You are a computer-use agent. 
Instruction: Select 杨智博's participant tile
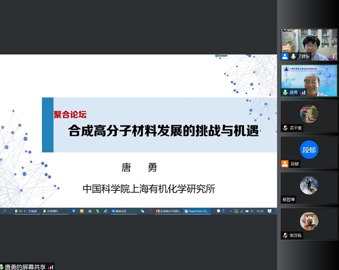point(309,187)
